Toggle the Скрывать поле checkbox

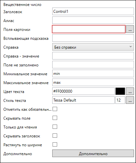(x=55, y=118)
